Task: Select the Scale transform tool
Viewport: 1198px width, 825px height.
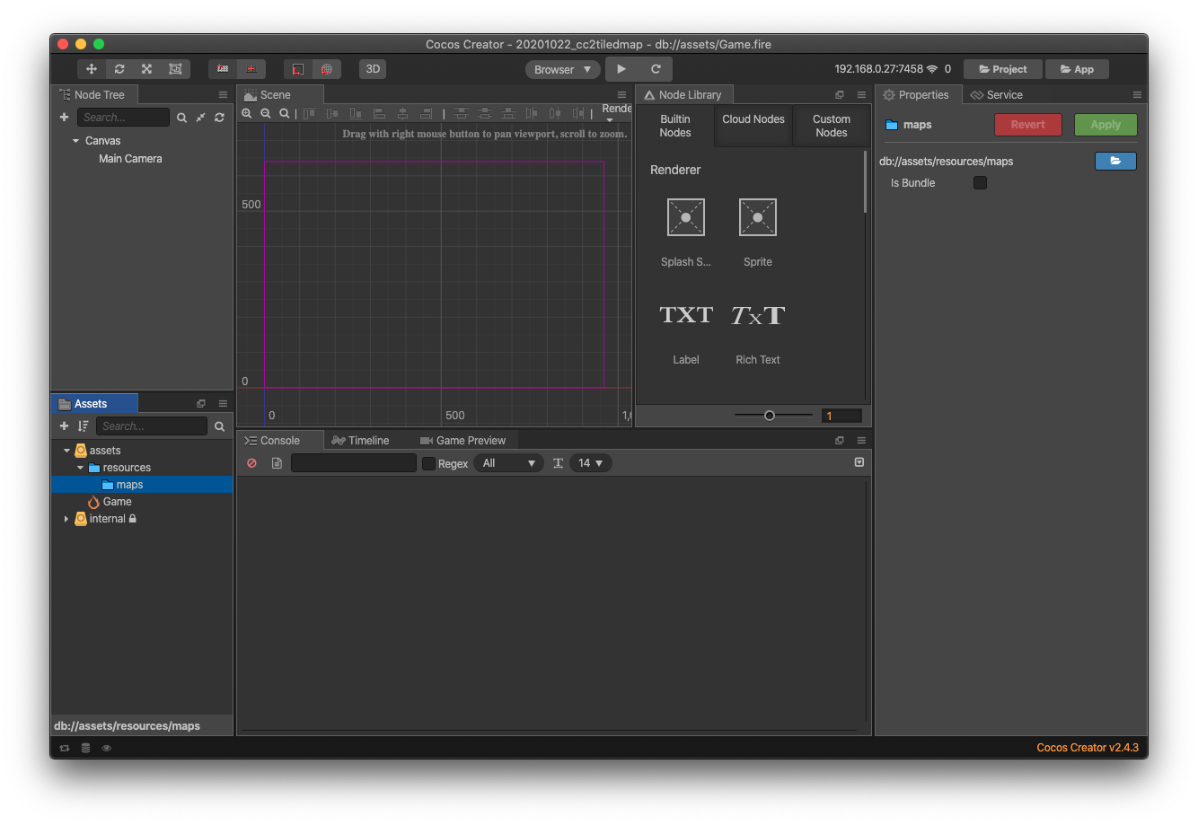Action: pos(147,69)
